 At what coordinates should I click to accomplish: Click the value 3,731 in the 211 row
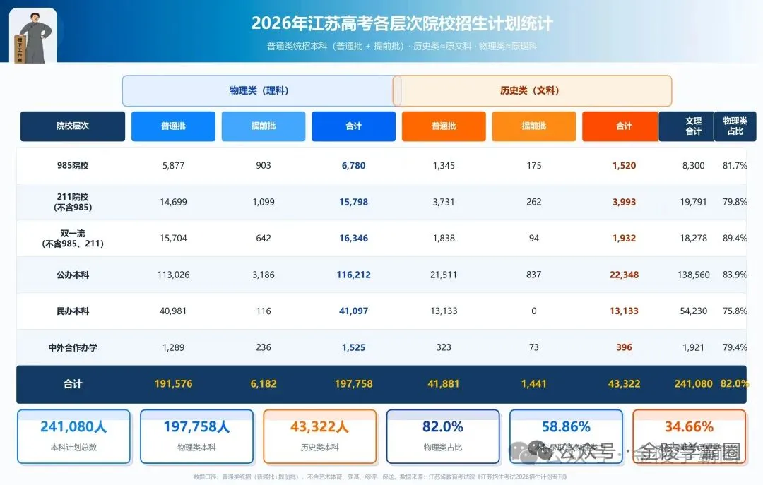coord(444,202)
